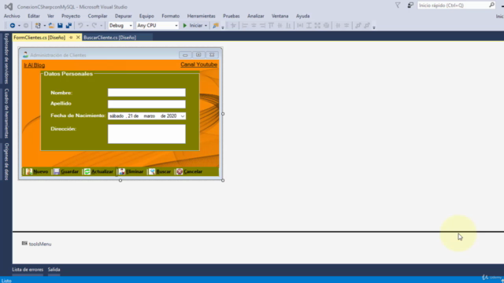Open the Archivo menu
This screenshot has width=504, height=283.
click(12, 16)
